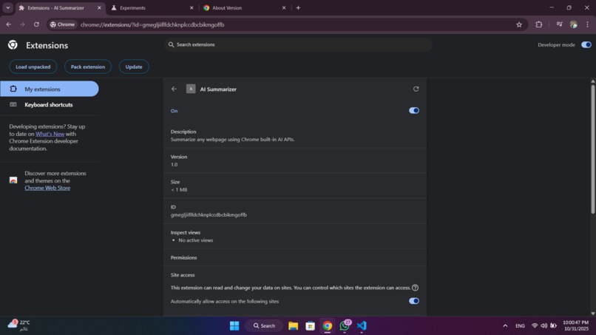Image resolution: width=596 pixels, height=335 pixels.
Task: Show hidden icons in the system tray
Action: 505,326
